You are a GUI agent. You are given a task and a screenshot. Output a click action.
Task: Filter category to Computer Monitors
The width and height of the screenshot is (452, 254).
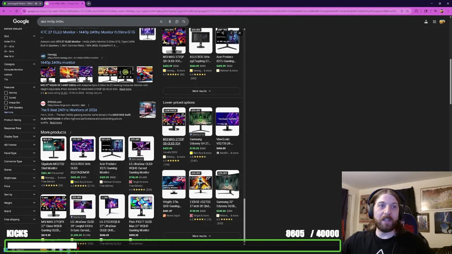click(x=13, y=69)
